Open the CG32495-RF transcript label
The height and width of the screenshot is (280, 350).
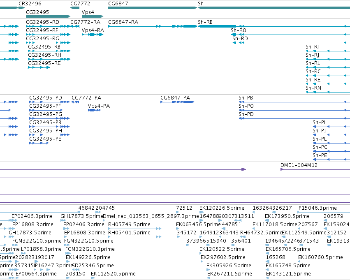pyautogui.click(x=42, y=30)
